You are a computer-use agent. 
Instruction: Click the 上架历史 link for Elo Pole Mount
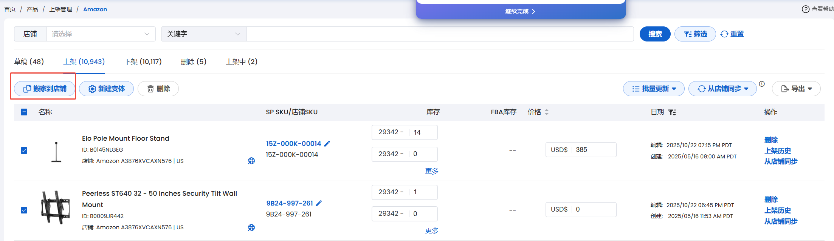(777, 150)
